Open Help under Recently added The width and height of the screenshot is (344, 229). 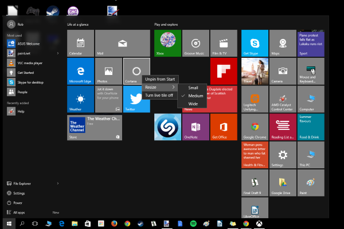pyautogui.click(x=33, y=111)
